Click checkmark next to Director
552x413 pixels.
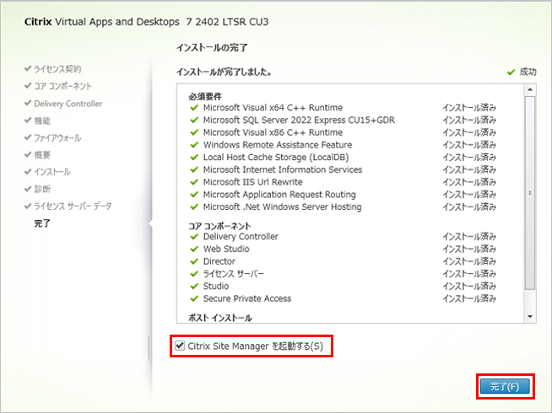(195, 261)
